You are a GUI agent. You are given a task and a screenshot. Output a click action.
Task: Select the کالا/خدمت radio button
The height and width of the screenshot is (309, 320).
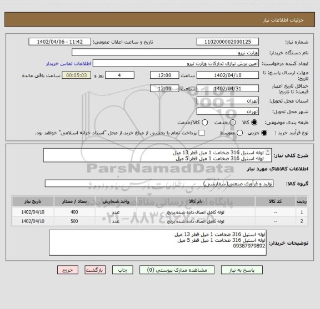coord(204,123)
